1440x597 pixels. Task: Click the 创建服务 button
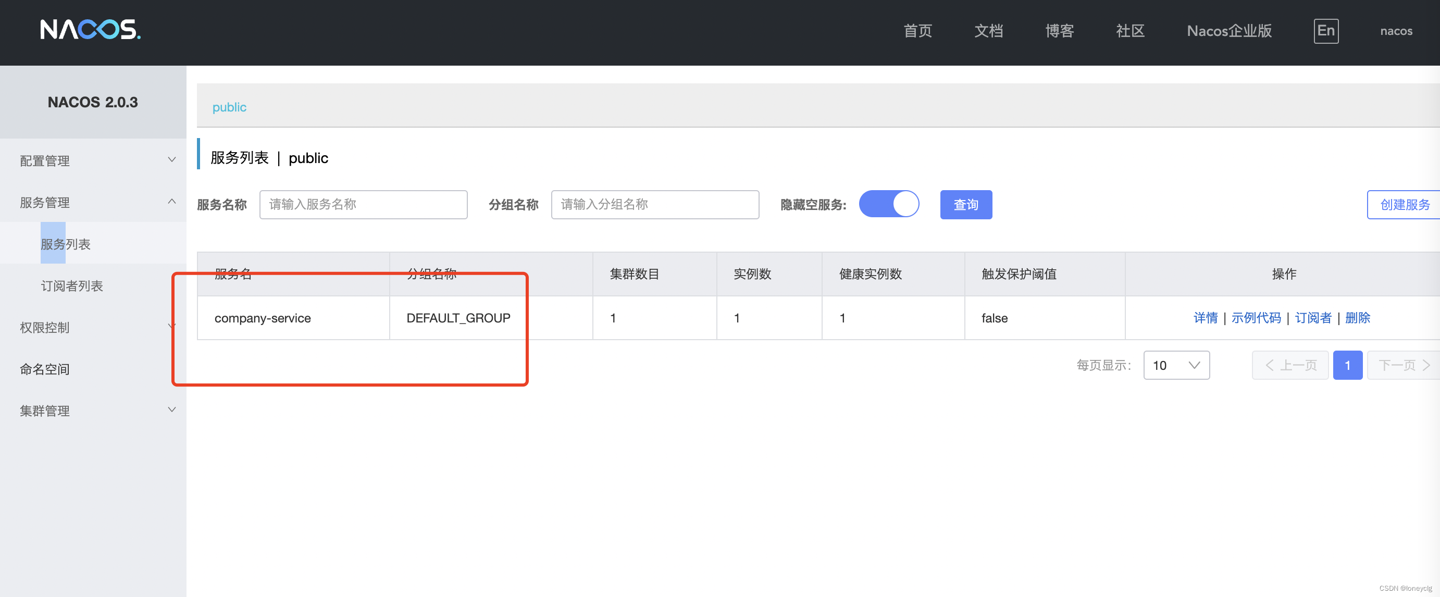[1404, 205]
